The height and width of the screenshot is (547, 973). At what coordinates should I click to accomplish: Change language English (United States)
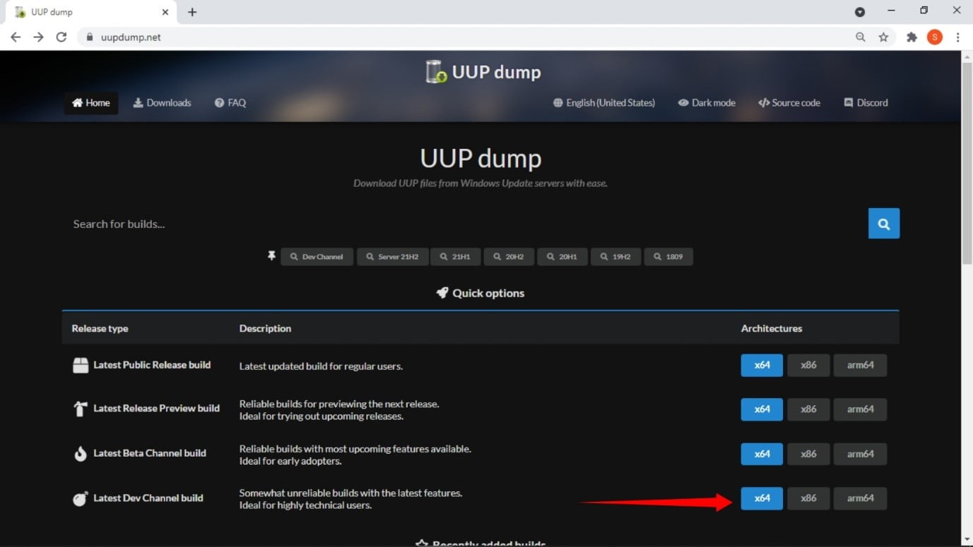click(604, 103)
